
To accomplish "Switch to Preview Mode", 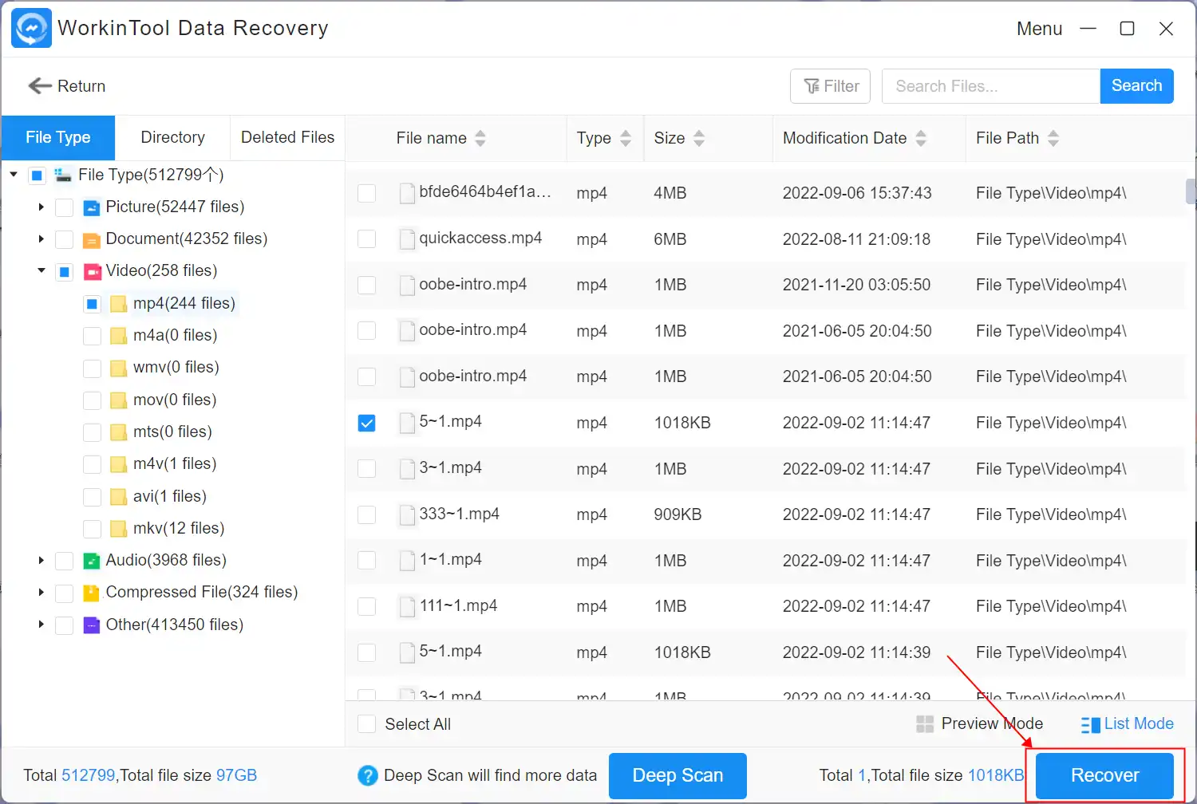I will tap(980, 724).
